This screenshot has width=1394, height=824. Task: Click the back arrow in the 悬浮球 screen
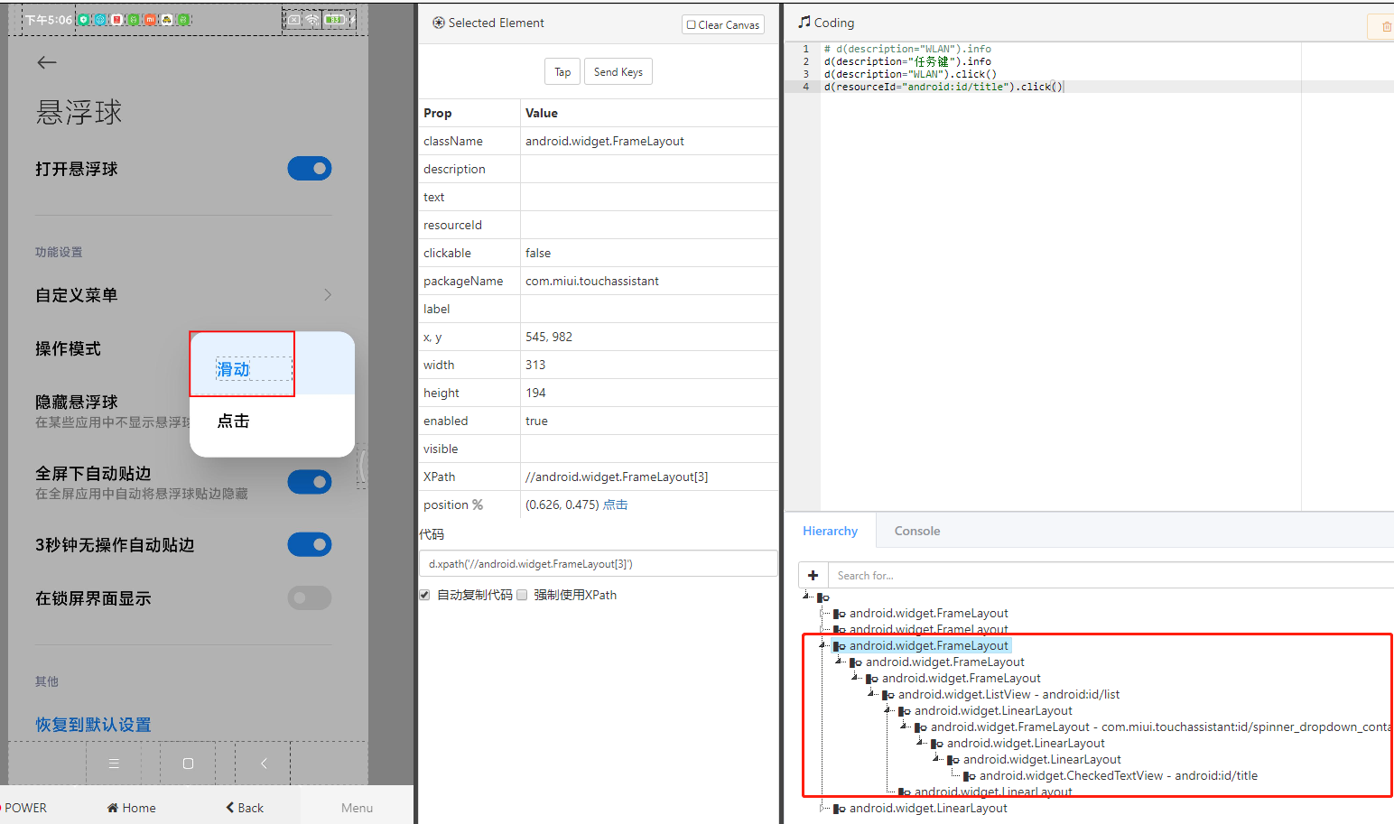(46, 61)
